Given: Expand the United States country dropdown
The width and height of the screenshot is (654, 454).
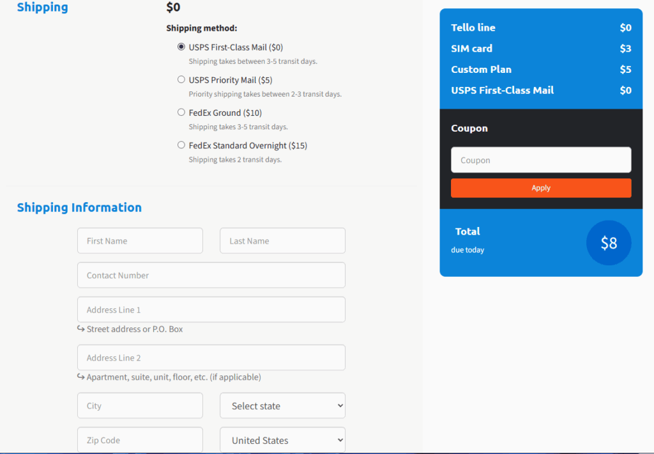Looking at the screenshot, I should pos(282,440).
